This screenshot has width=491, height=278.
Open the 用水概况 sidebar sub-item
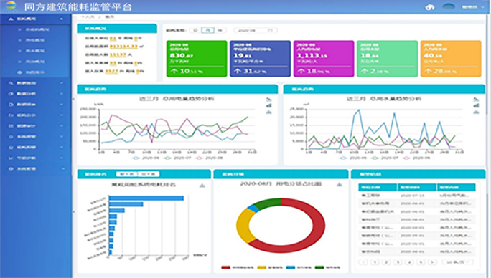pyautogui.click(x=34, y=51)
